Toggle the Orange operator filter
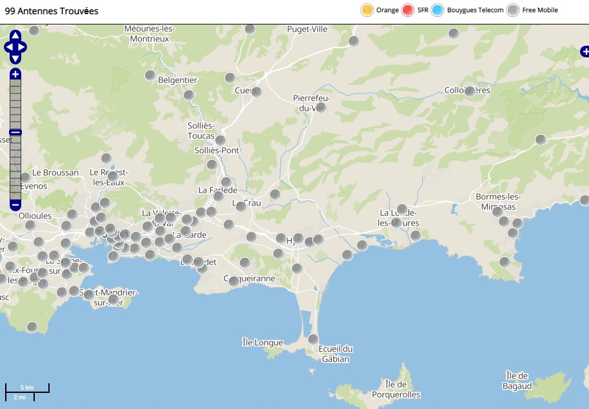 tap(367, 10)
